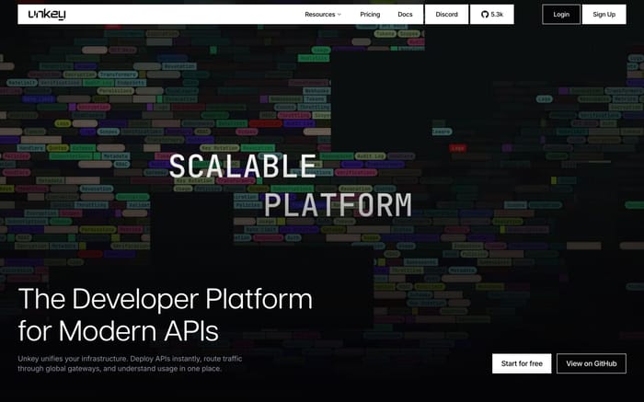Click the Unkey logo in the header
The image size is (644, 402).
pyautogui.click(x=47, y=15)
